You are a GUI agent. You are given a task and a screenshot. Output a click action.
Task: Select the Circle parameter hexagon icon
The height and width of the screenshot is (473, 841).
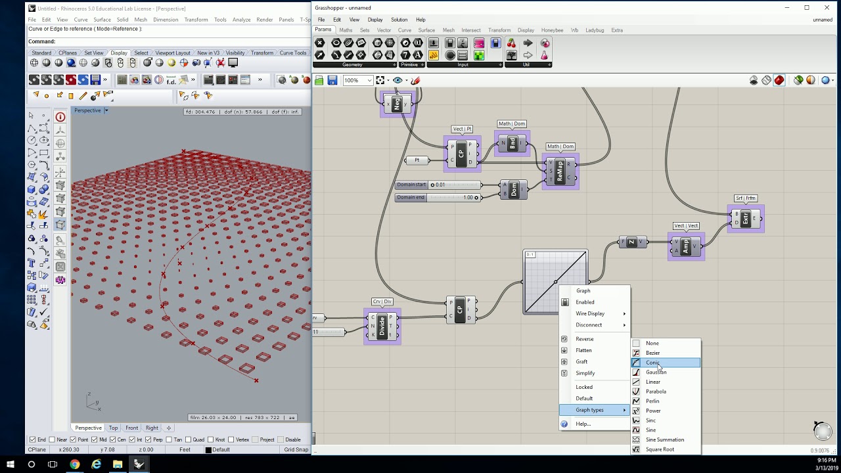336,43
